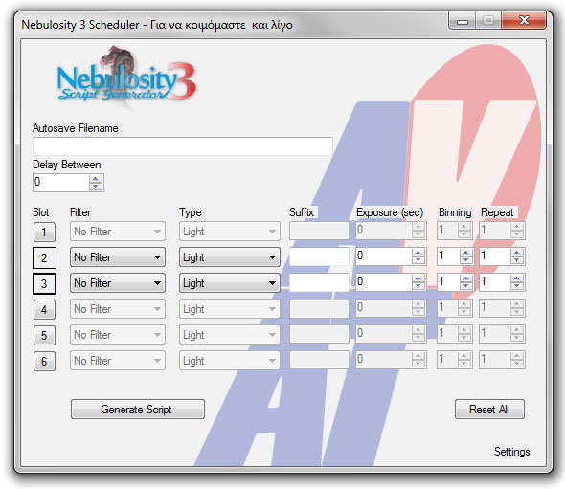Decrease slot 2 Repeat with down arrow
Screen dimensions: 565x489
(x=517, y=260)
